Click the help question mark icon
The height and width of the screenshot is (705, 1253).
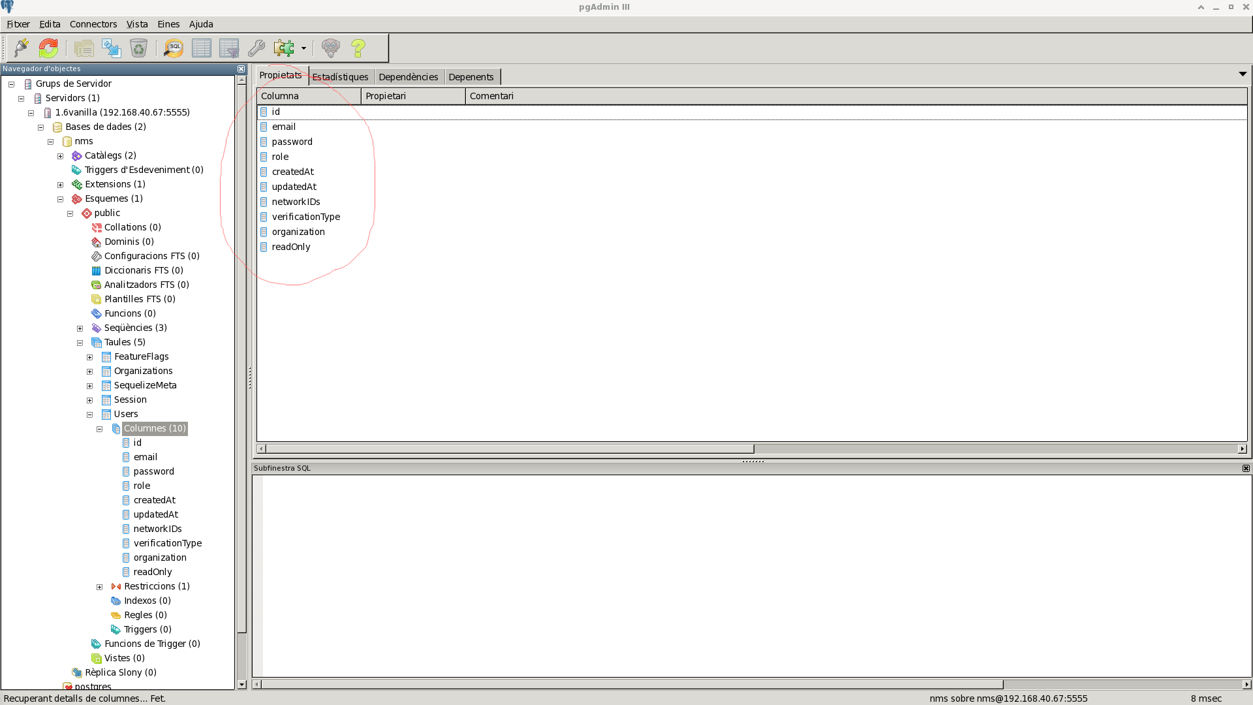(x=358, y=48)
